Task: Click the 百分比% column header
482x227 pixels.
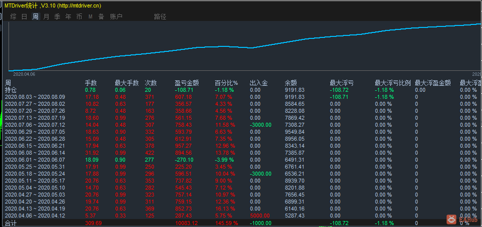Action: pos(226,83)
